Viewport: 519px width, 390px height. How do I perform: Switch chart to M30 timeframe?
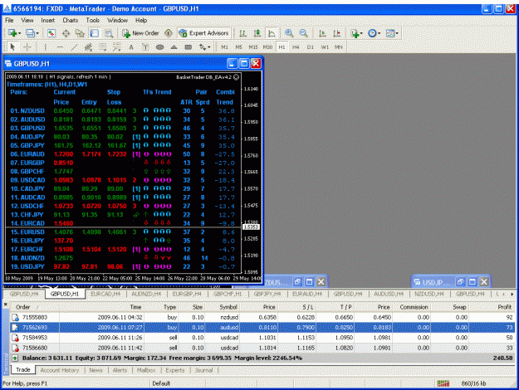point(267,47)
